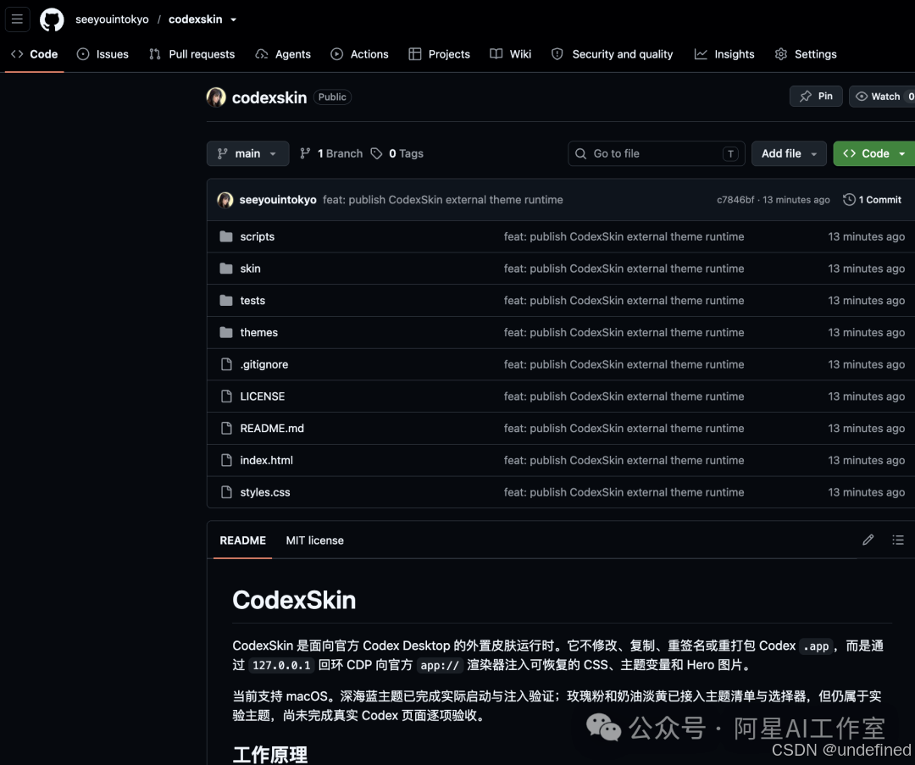Click the skin folder icon

coord(226,269)
